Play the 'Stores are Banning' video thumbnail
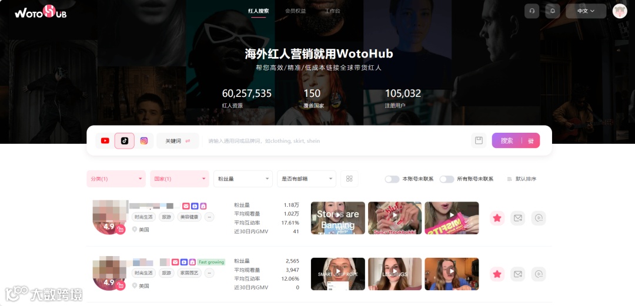This screenshot has width=635, height=306. (x=337, y=218)
